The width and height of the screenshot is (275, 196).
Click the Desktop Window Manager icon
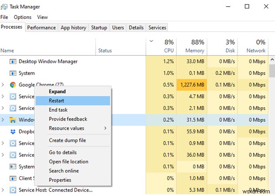[13, 61]
